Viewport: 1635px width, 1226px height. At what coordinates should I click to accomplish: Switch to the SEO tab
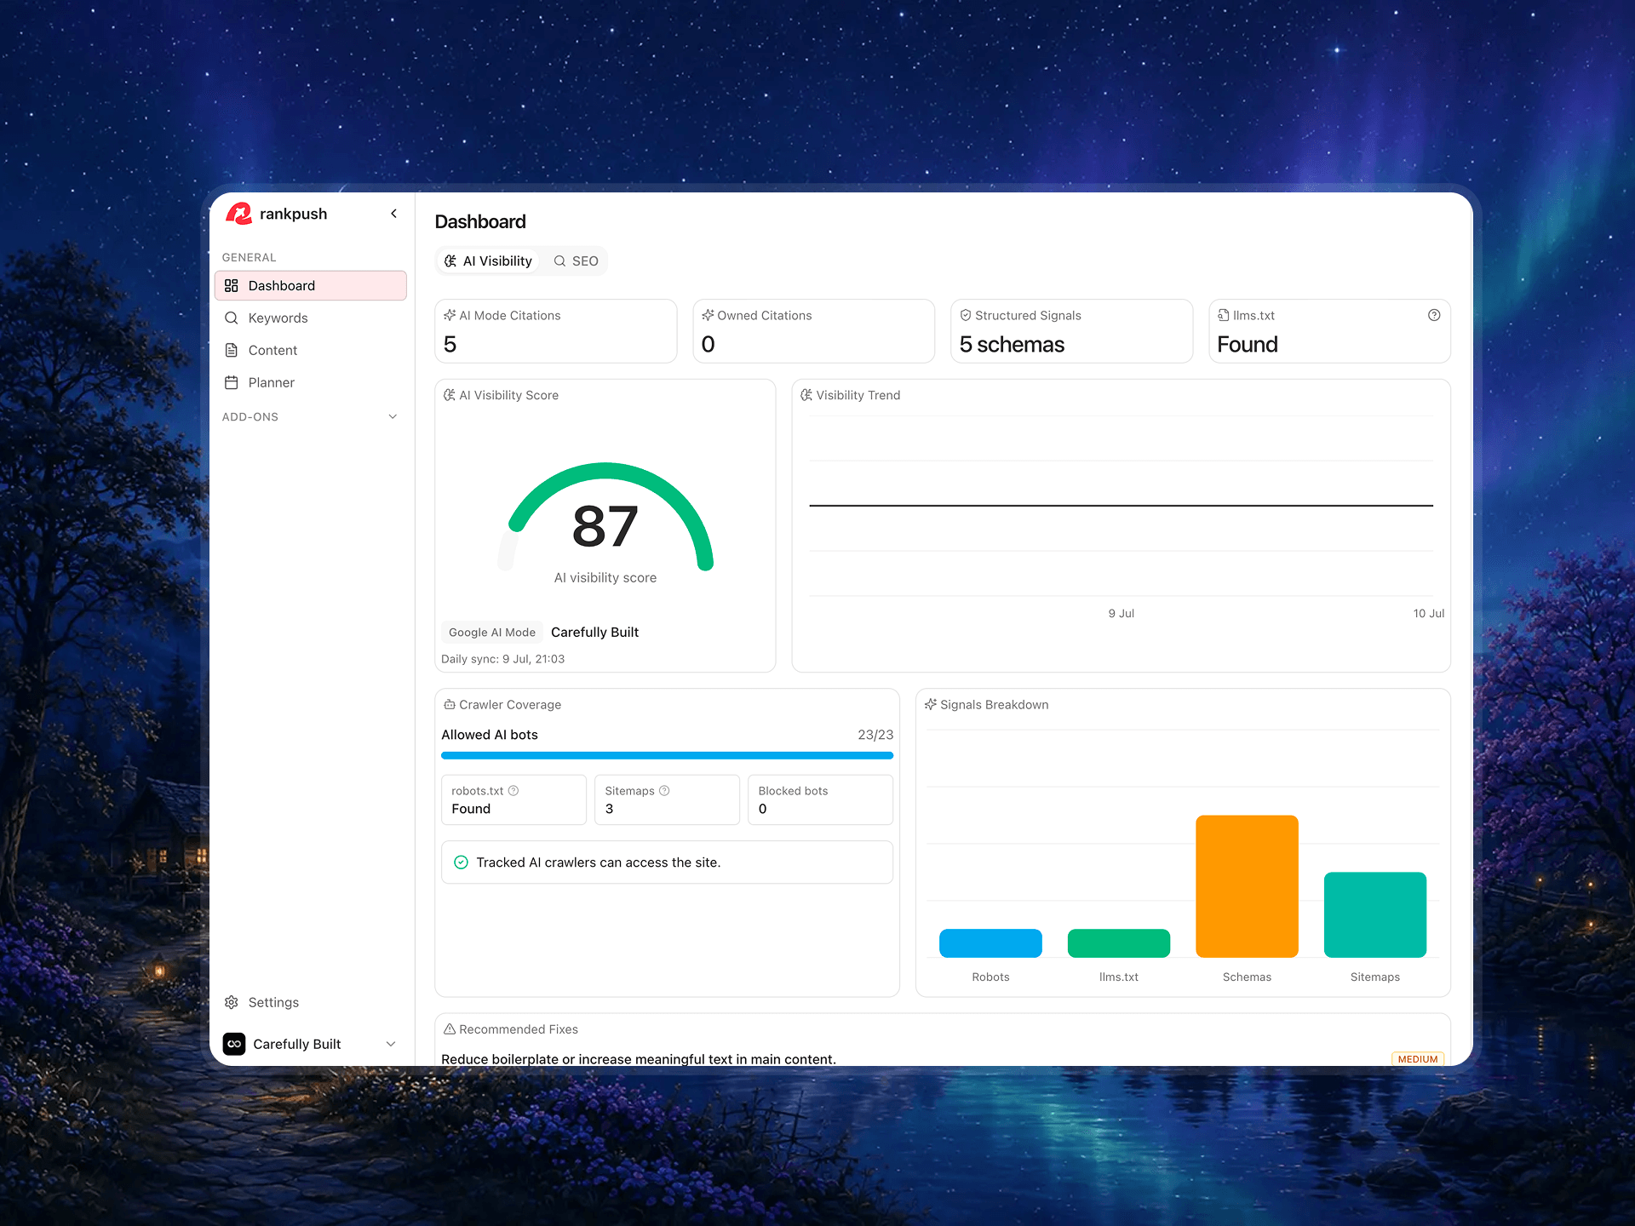576,261
